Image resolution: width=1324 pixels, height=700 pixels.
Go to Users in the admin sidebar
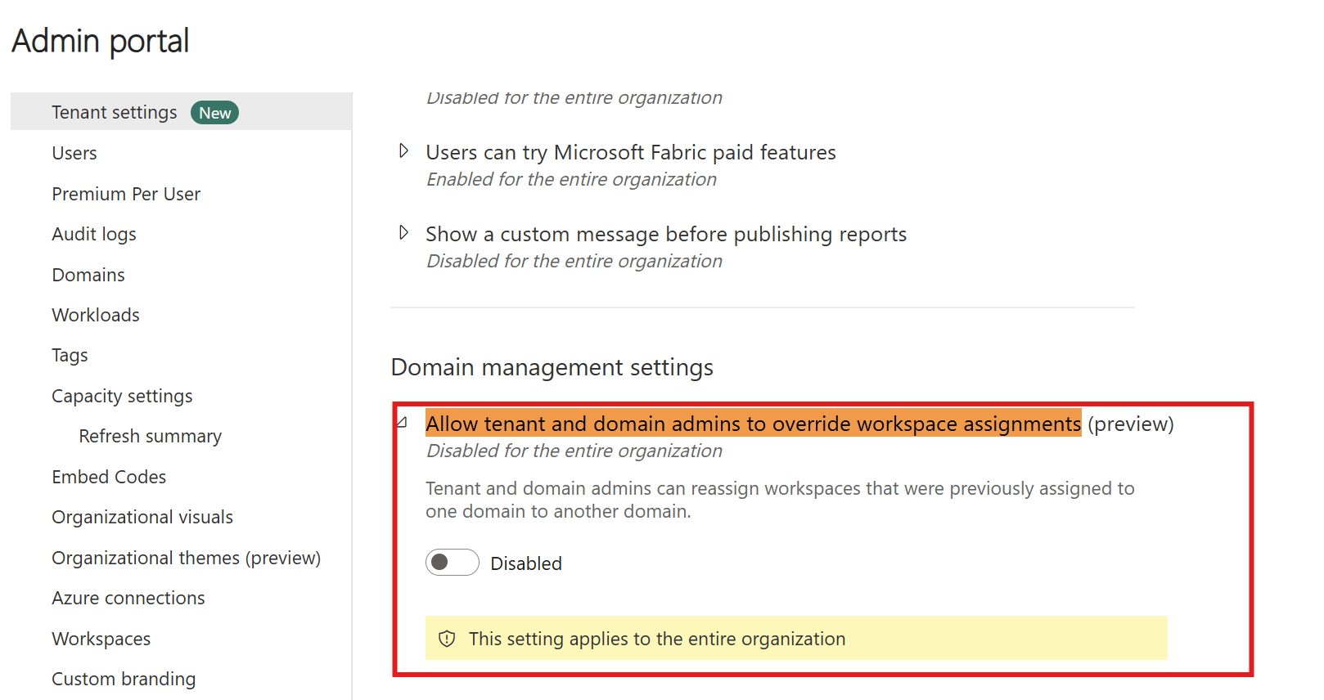click(x=74, y=153)
